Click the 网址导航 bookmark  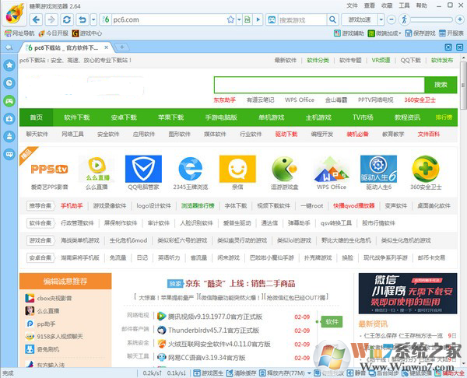click(19, 33)
